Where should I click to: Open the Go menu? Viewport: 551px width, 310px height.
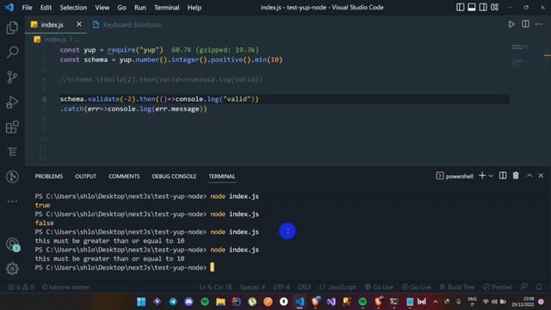coord(121,8)
